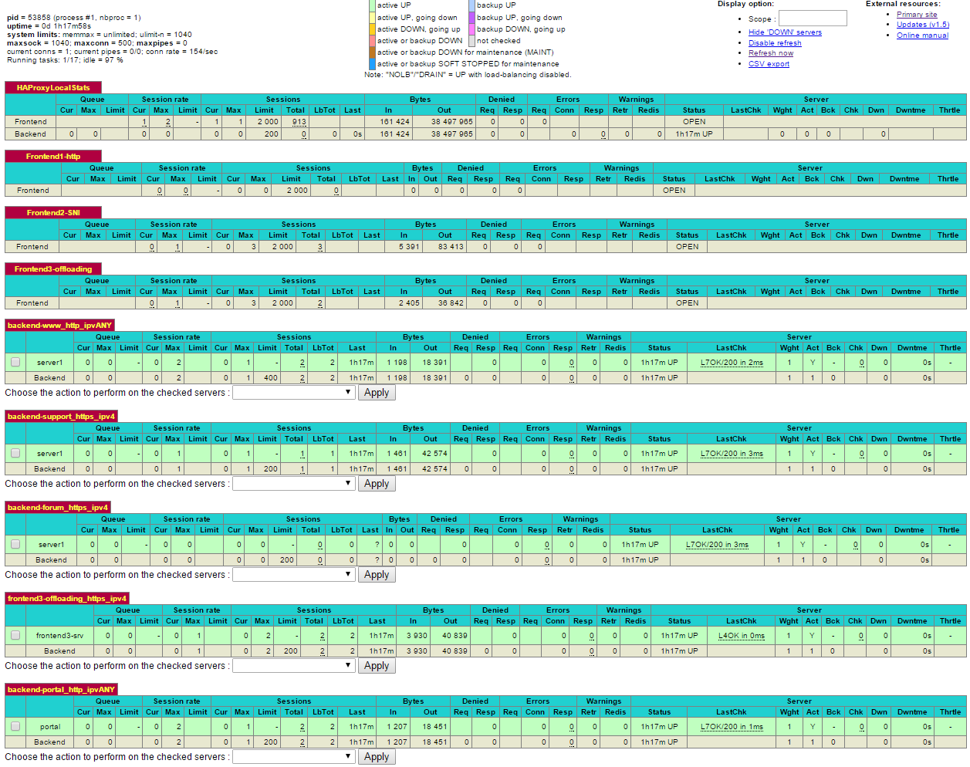Check server1 in backend-forum_https_ipv4

[x=15, y=544]
